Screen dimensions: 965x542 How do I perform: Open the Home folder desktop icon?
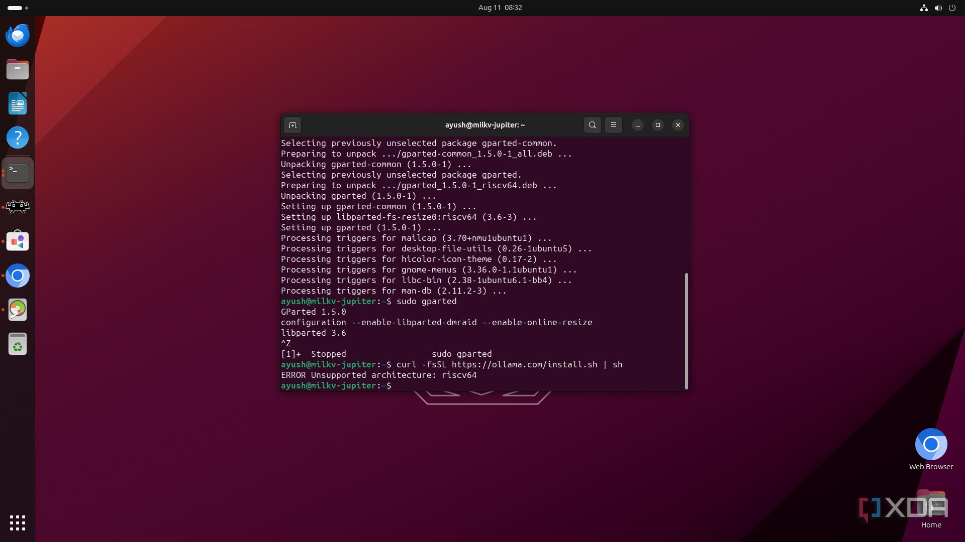pos(931,509)
